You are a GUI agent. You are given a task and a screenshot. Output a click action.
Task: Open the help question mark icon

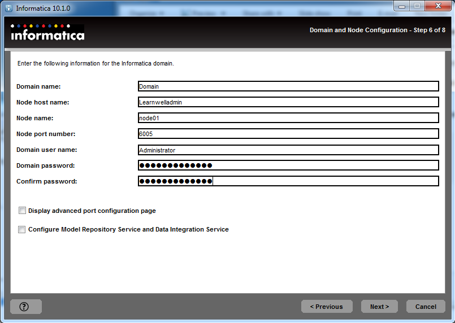coord(24,307)
